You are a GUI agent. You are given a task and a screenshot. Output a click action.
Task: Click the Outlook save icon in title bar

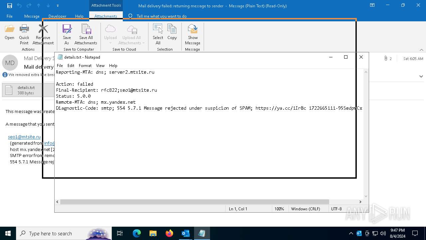[x=10, y=5]
